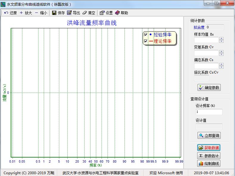Run 参数估计 parameter estimation
Image resolution: width=235 pixels, height=176 pixels.
[209, 156]
